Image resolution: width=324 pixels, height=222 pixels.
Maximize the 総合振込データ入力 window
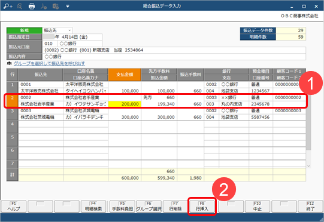coord(304,7)
